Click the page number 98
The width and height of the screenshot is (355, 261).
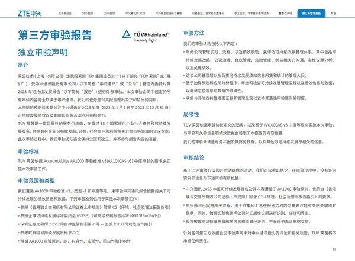click(334, 250)
